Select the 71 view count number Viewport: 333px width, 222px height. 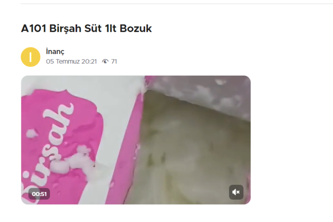coord(114,62)
